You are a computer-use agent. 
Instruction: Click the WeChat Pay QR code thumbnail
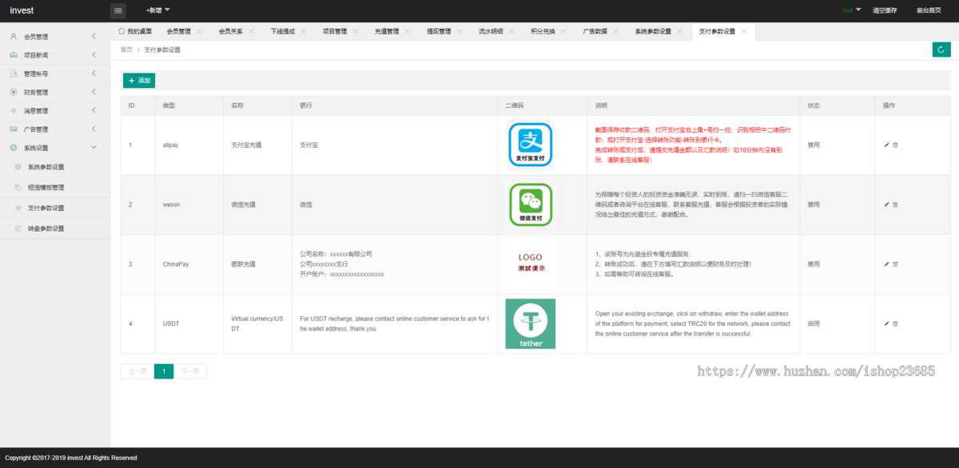pyautogui.click(x=531, y=204)
